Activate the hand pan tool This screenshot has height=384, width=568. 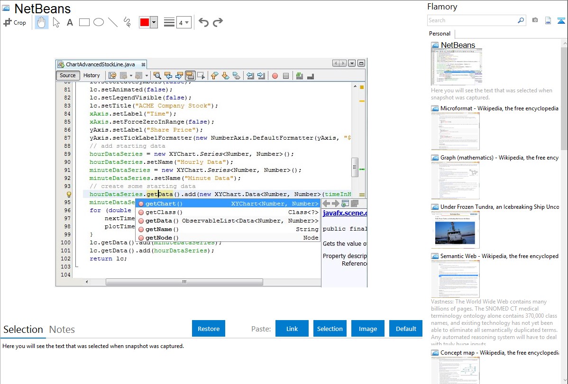(x=41, y=22)
